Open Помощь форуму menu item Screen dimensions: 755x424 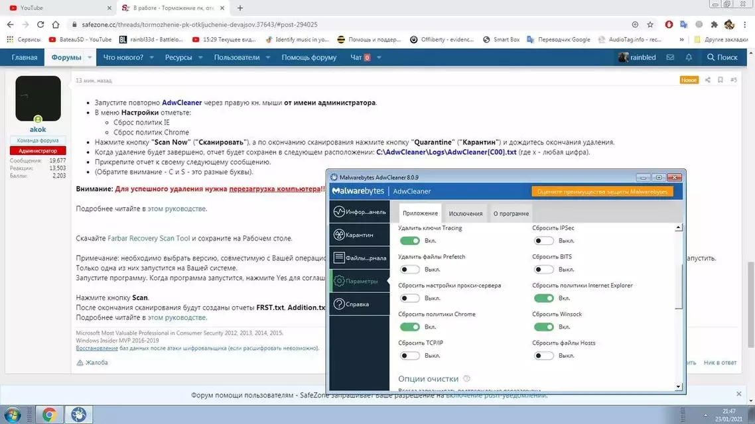pyautogui.click(x=309, y=57)
